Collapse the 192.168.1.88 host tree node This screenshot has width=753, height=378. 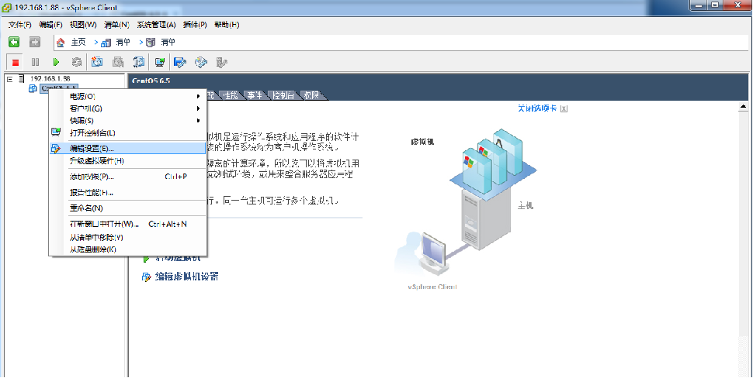(9, 79)
